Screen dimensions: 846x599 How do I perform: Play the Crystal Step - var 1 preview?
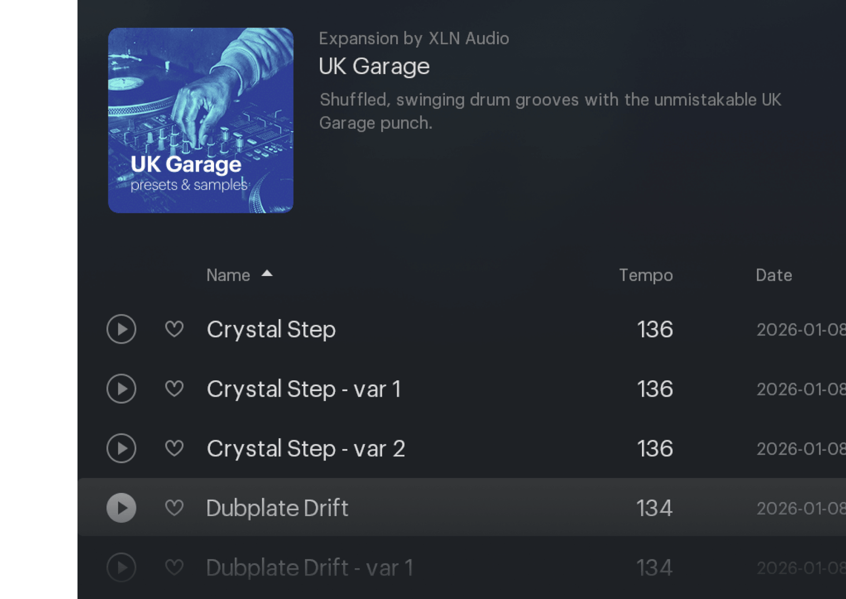[x=122, y=388]
